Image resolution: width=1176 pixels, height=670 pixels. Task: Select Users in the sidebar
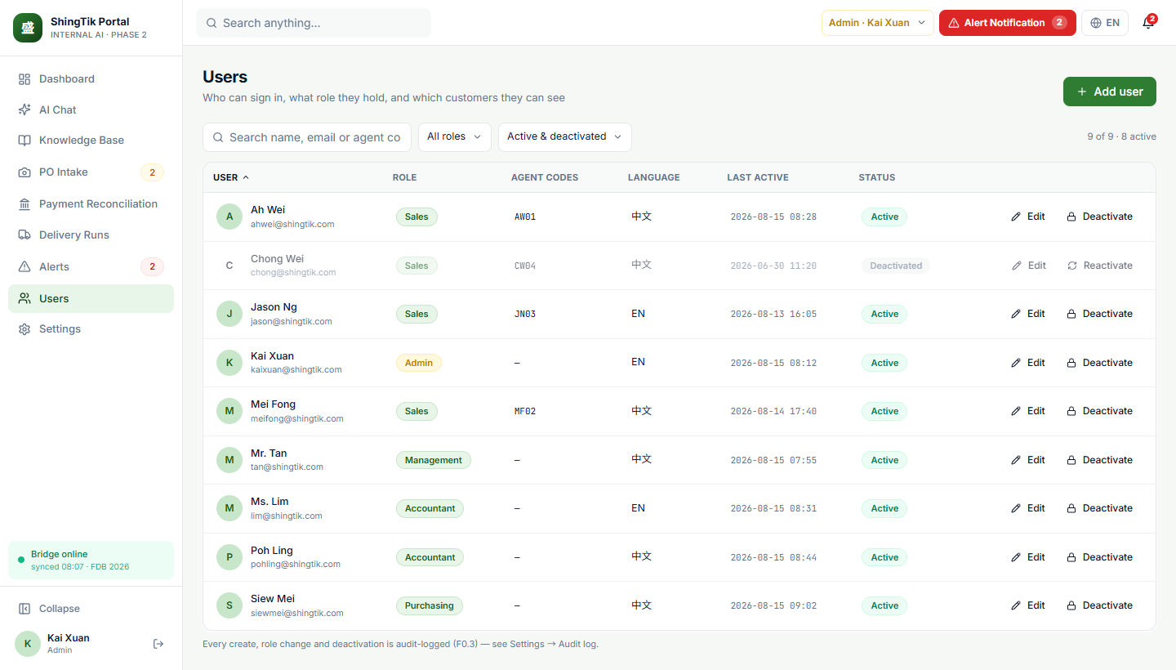pos(91,298)
